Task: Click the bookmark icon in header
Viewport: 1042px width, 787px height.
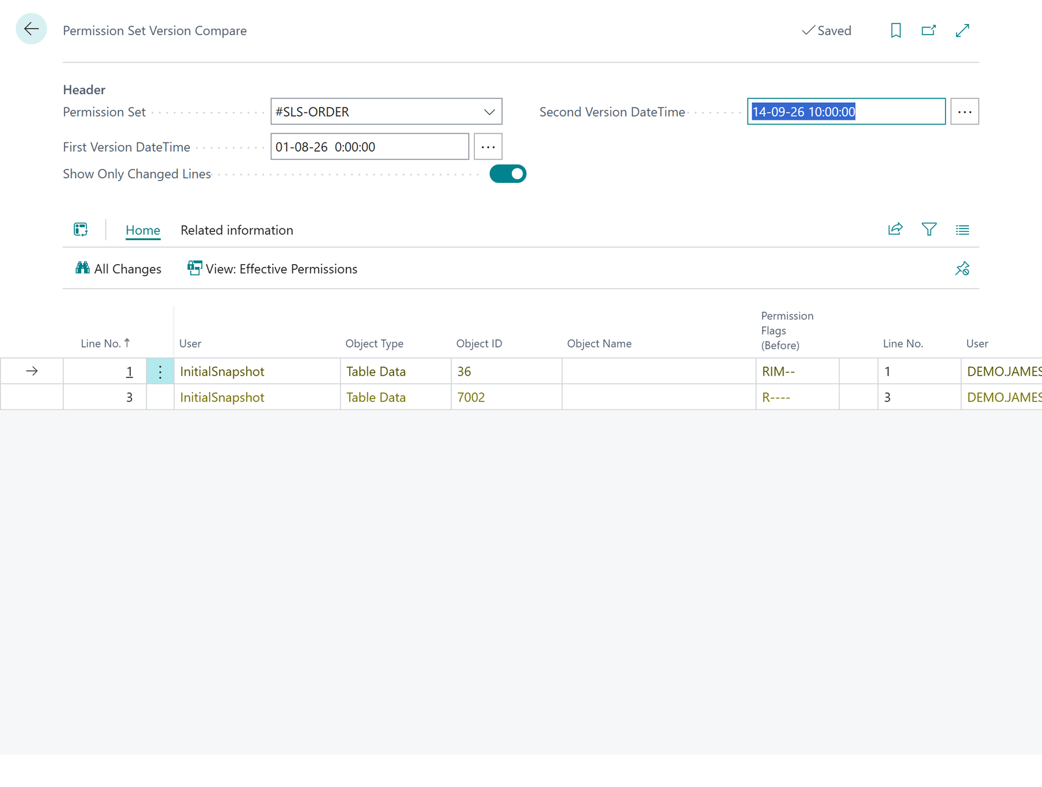Action: click(x=895, y=31)
